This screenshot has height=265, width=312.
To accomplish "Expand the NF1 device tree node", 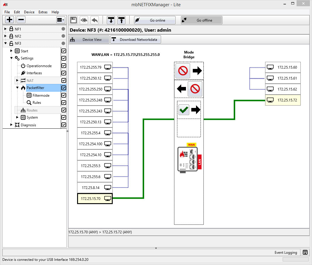I will [x=5, y=29].
